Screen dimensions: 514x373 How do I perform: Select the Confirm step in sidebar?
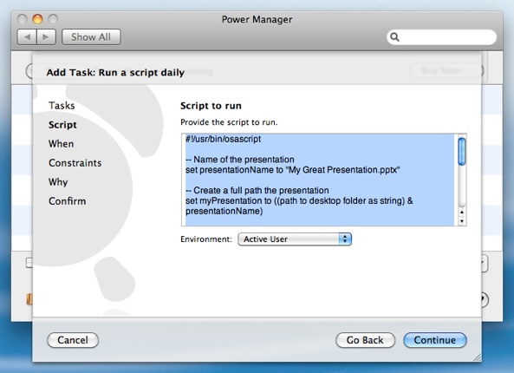click(x=68, y=200)
